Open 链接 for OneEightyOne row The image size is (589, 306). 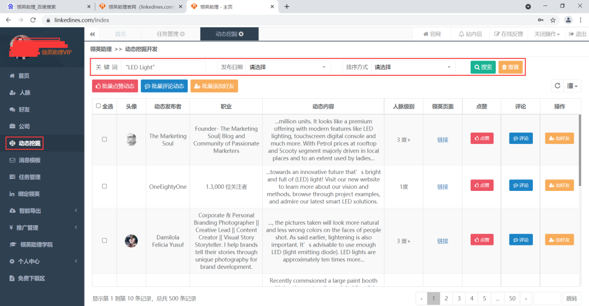(442, 187)
